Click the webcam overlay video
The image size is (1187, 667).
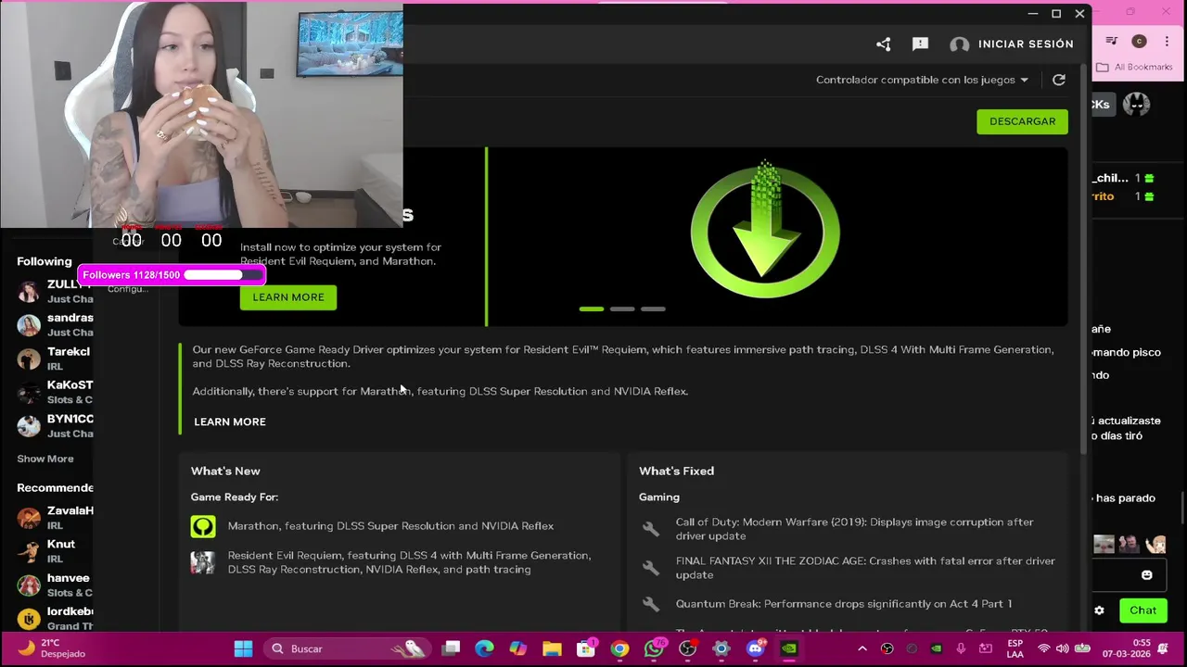pyautogui.click(x=201, y=116)
